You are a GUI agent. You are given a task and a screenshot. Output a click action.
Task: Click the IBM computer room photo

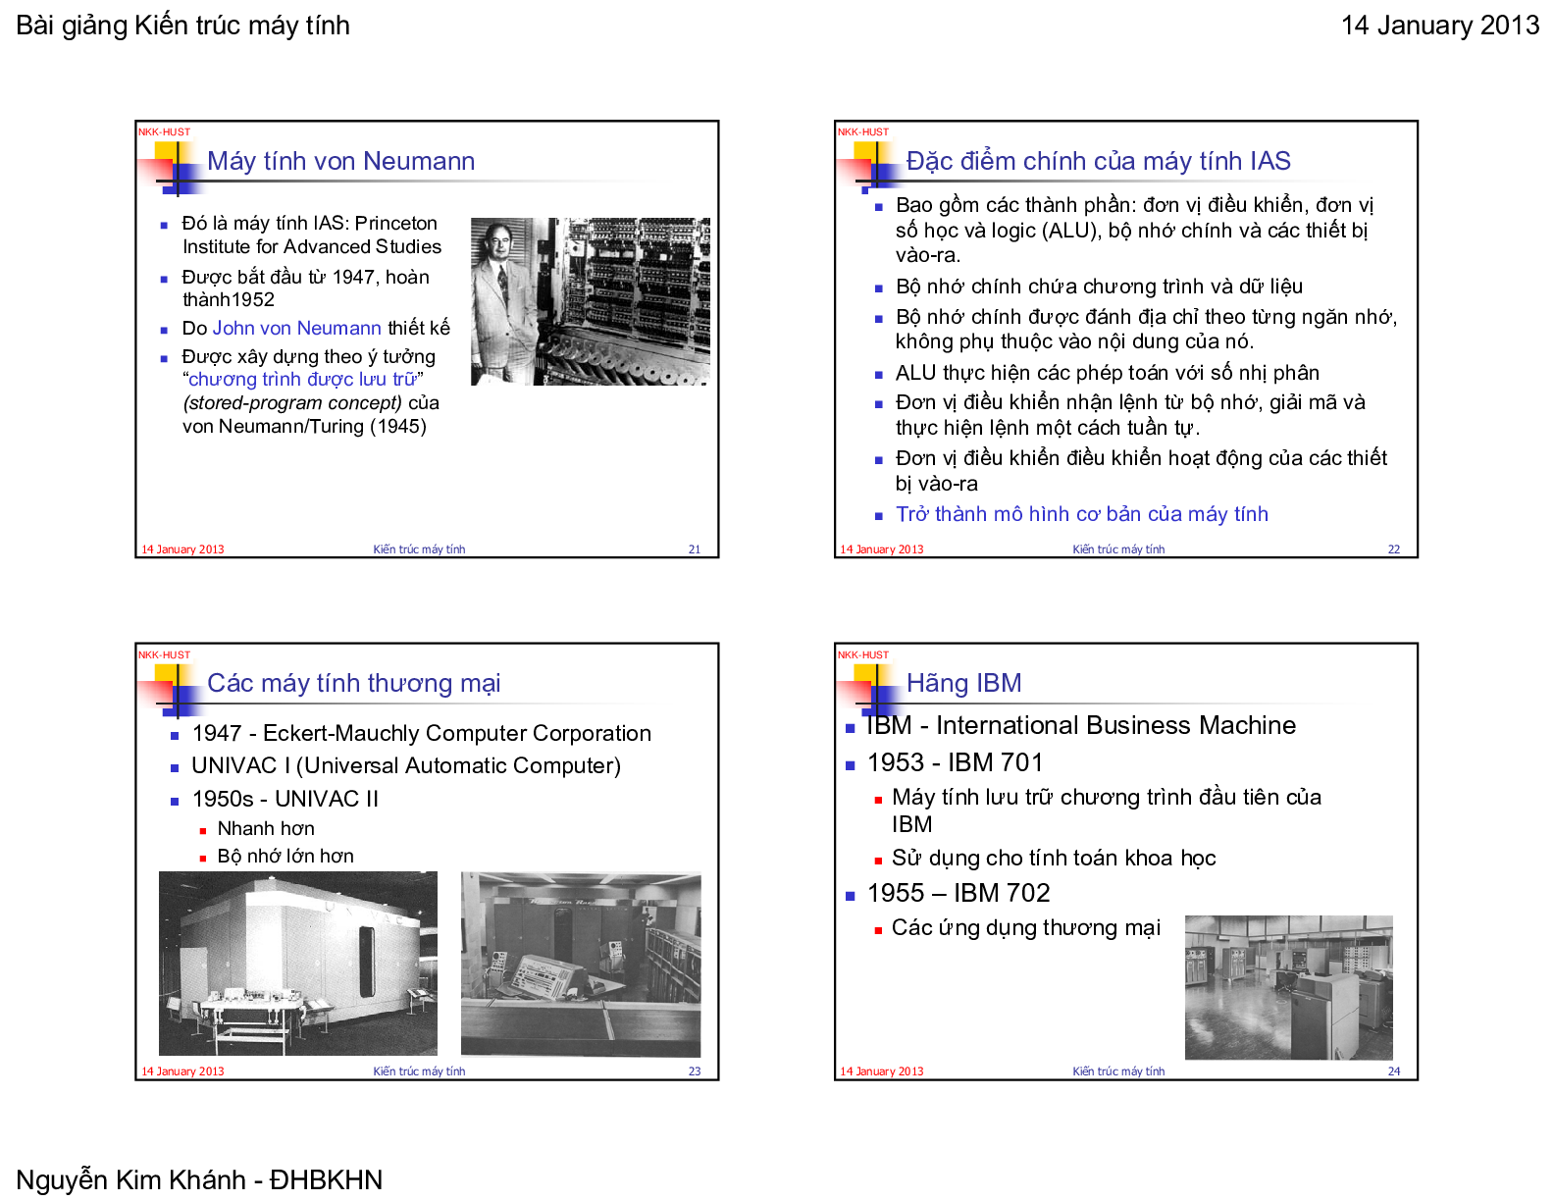(1288, 987)
